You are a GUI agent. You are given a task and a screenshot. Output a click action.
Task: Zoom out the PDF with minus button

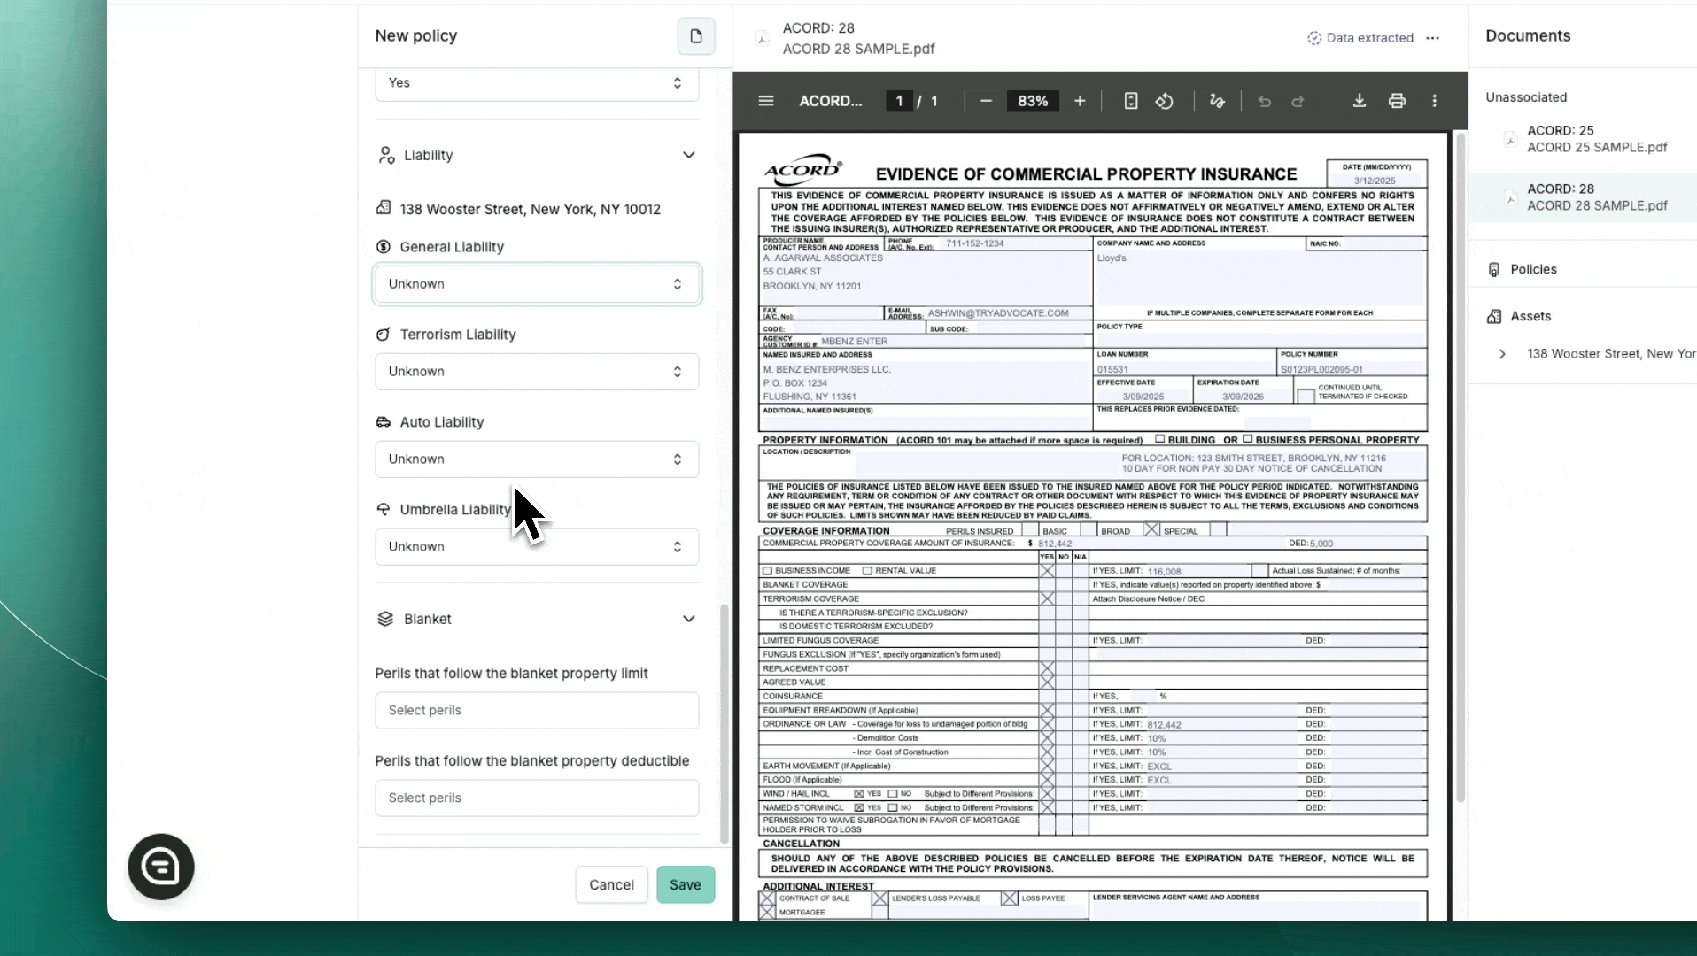click(x=986, y=101)
